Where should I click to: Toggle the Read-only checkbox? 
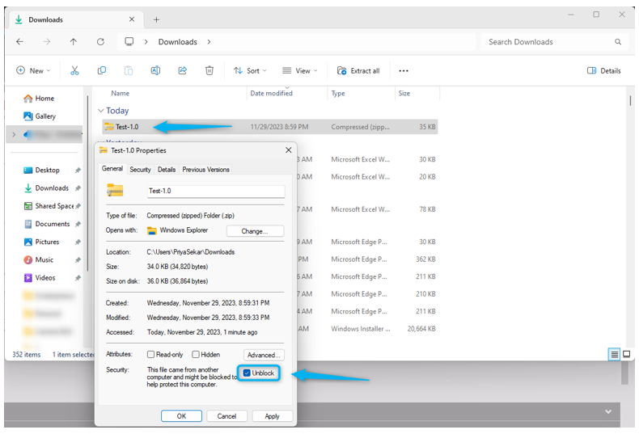150,355
